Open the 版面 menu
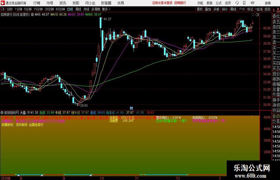The width and height of the screenshot is (280, 180). [209, 3]
